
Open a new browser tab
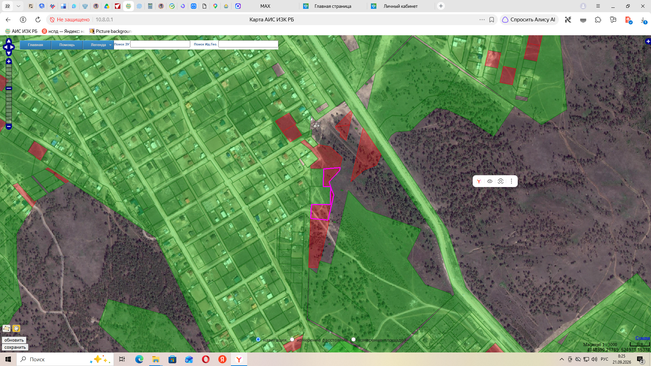click(x=441, y=6)
